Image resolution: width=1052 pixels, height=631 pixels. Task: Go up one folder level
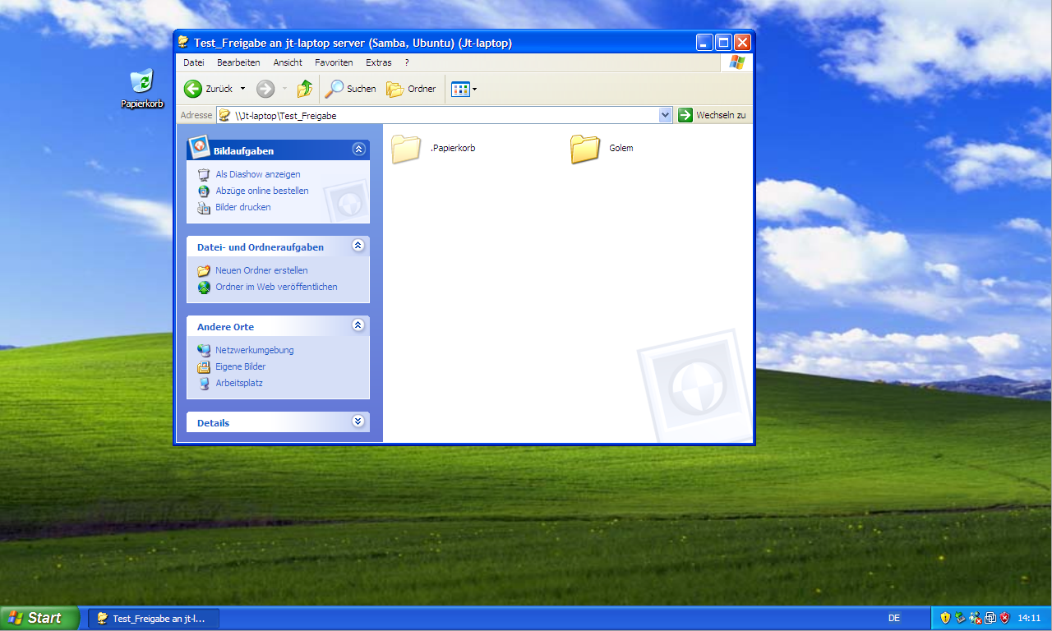point(305,89)
